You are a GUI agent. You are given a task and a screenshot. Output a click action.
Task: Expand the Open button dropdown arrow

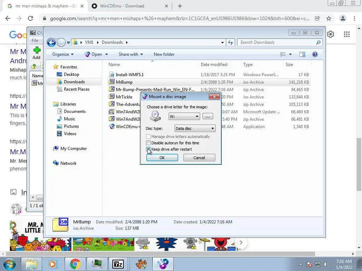point(106,54)
